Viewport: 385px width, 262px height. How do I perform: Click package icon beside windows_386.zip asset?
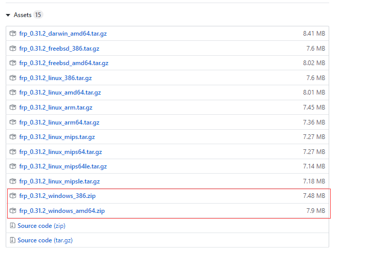[13, 196]
